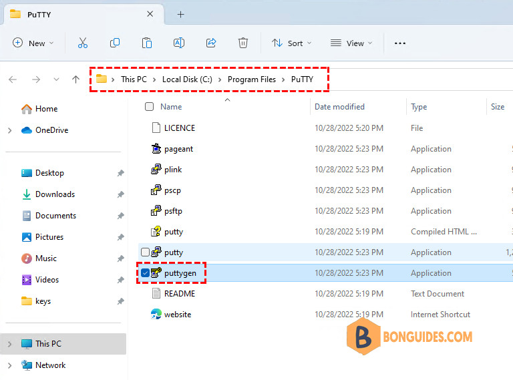Image resolution: width=513 pixels, height=380 pixels.
Task: Select the puttygen application icon
Action: tap(156, 272)
